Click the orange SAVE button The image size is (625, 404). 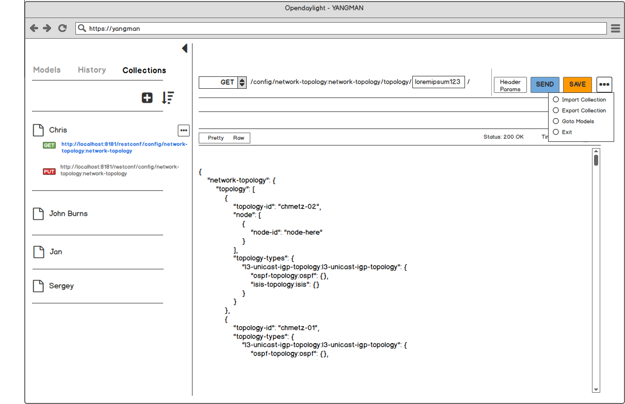coord(578,84)
